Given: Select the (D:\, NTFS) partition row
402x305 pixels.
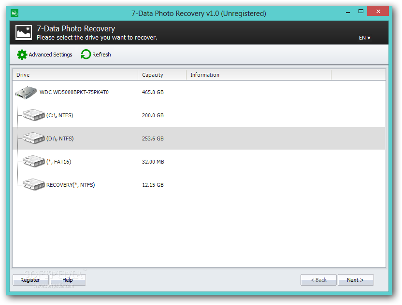Looking at the screenshot, I should 199,139.
